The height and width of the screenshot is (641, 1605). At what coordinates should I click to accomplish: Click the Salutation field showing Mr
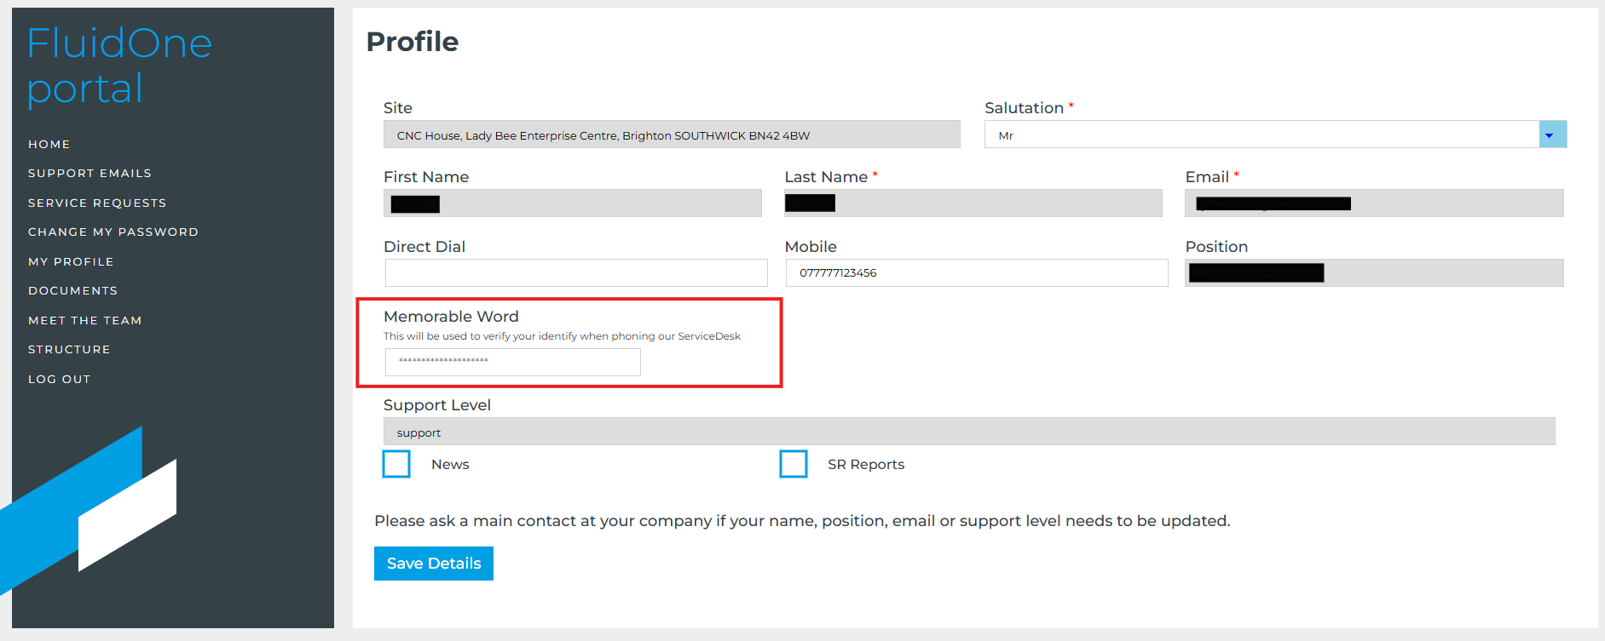[x=1261, y=134]
